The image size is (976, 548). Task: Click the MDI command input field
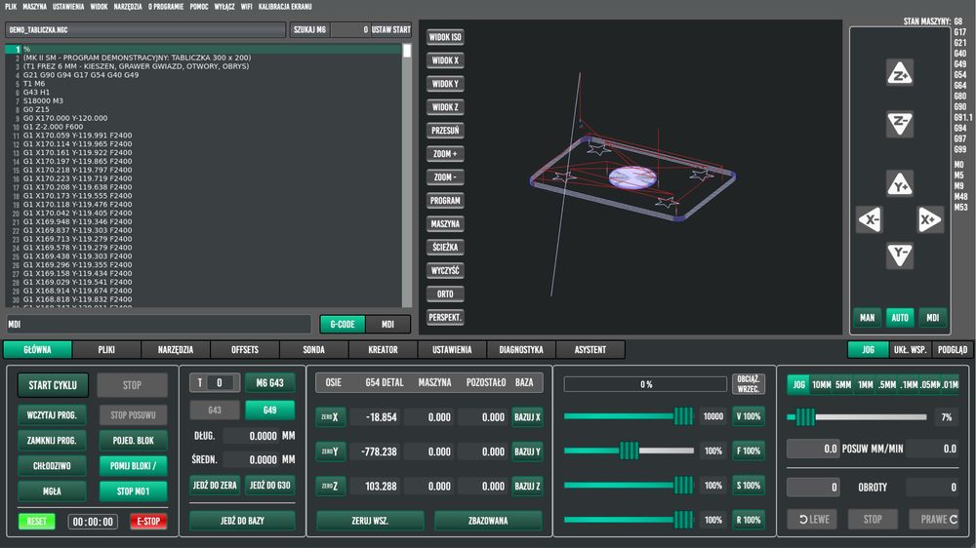click(x=158, y=324)
